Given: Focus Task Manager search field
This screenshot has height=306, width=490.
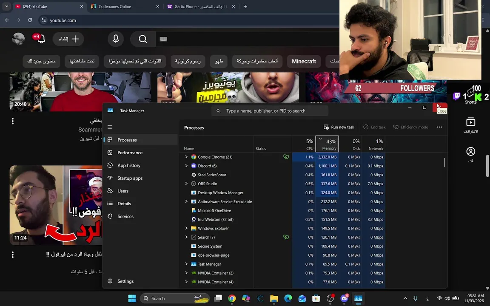Looking at the screenshot, I should (x=270, y=111).
